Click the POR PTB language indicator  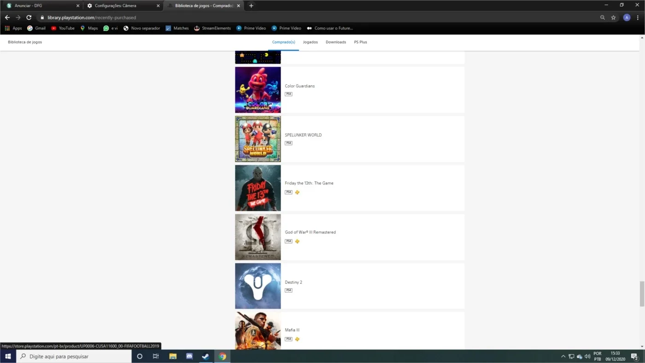598,356
